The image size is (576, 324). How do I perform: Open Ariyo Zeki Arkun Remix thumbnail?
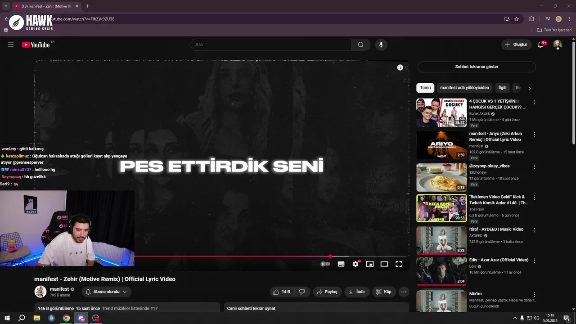point(441,145)
